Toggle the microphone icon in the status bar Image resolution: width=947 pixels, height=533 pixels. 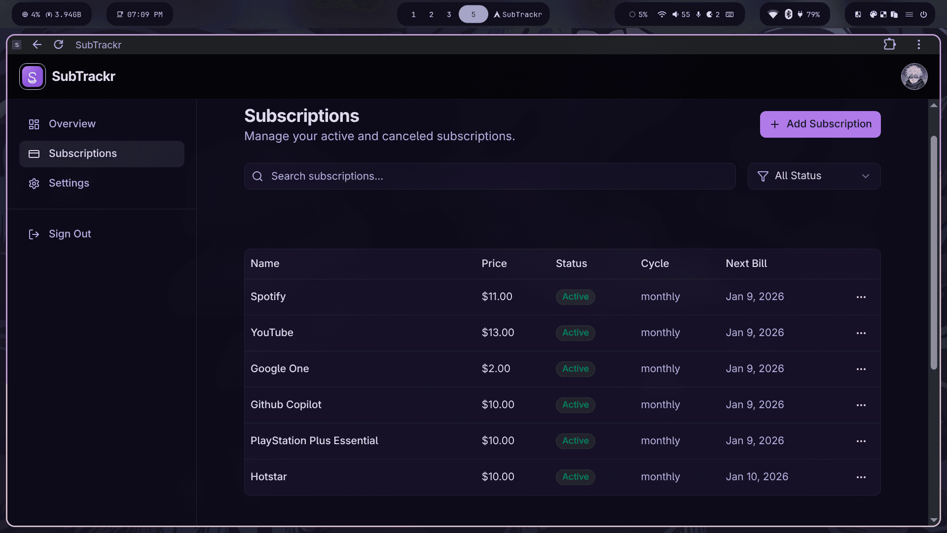point(698,14)
